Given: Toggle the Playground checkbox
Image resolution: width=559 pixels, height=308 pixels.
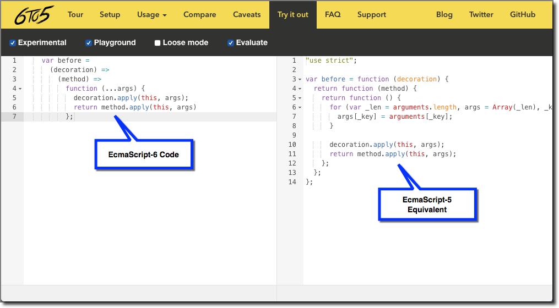Looking at the screenshot, I should point(89,43).
